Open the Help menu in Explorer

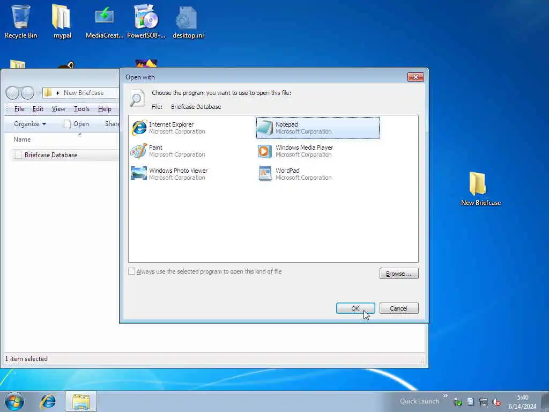(105, 109)
